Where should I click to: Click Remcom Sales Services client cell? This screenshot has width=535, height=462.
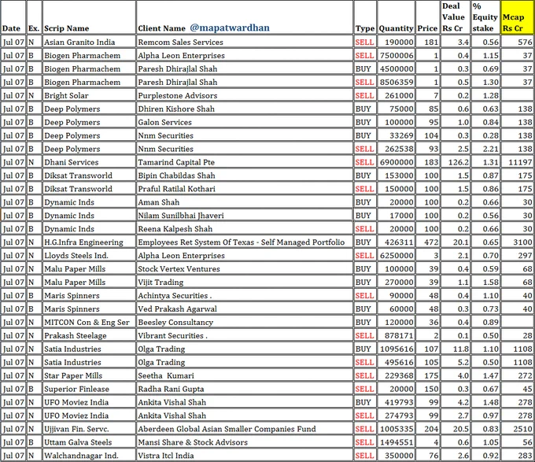click(245, 43)
